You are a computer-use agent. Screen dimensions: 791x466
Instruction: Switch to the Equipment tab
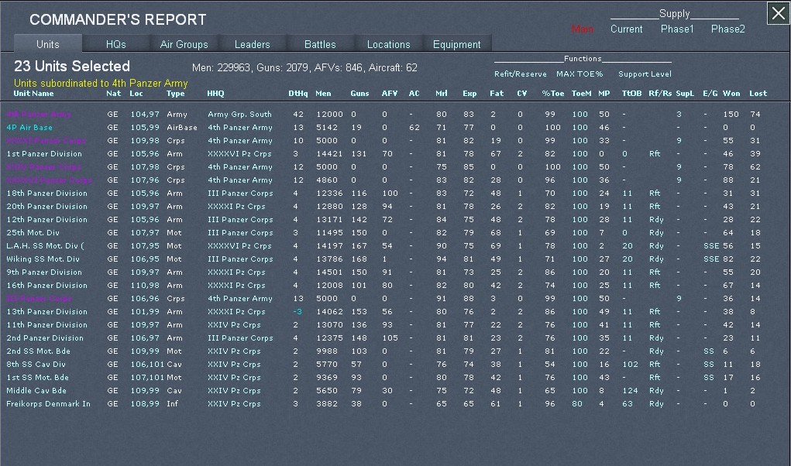(456, 44)
